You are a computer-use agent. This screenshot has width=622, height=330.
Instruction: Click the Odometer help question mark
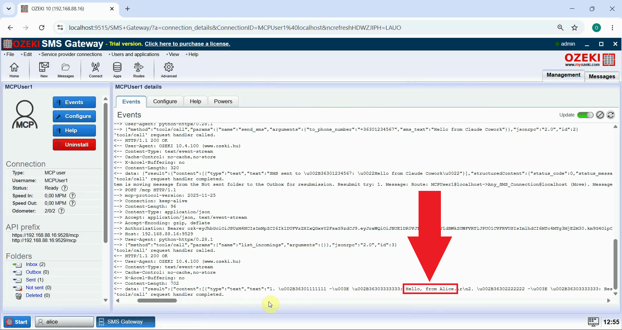62,211
